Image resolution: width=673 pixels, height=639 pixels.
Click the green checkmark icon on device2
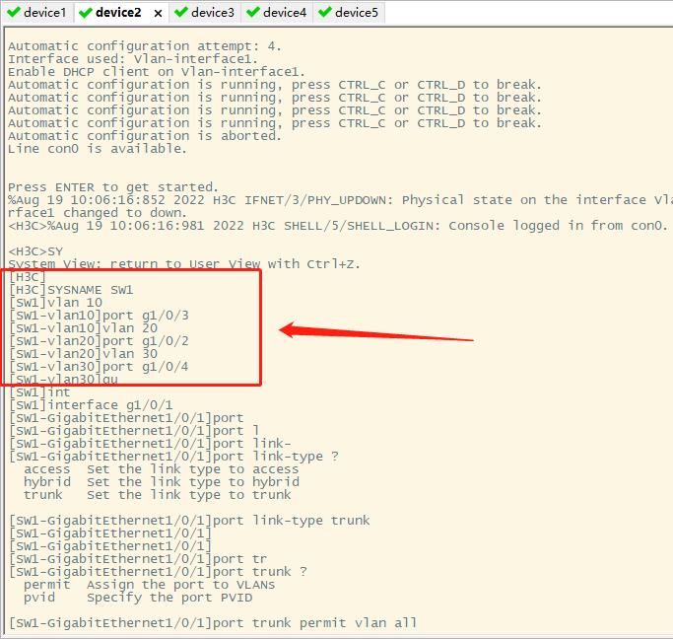(86, 13)
